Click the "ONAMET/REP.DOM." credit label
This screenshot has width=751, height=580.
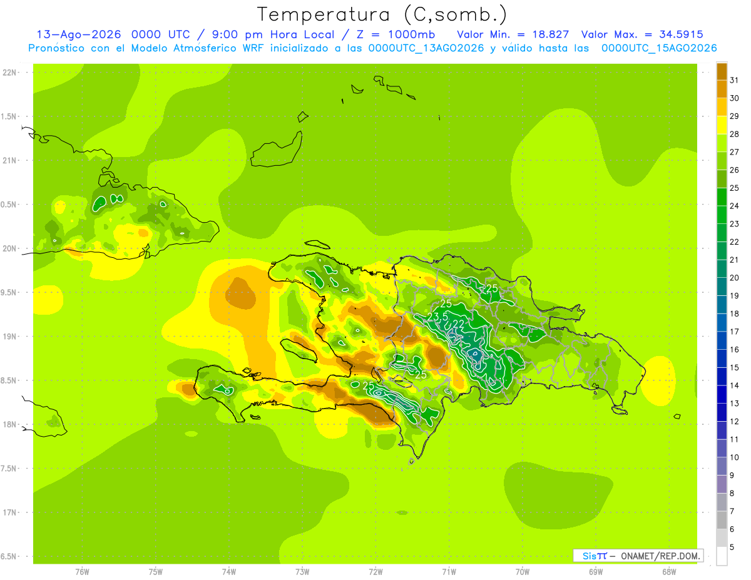[660, 556]
